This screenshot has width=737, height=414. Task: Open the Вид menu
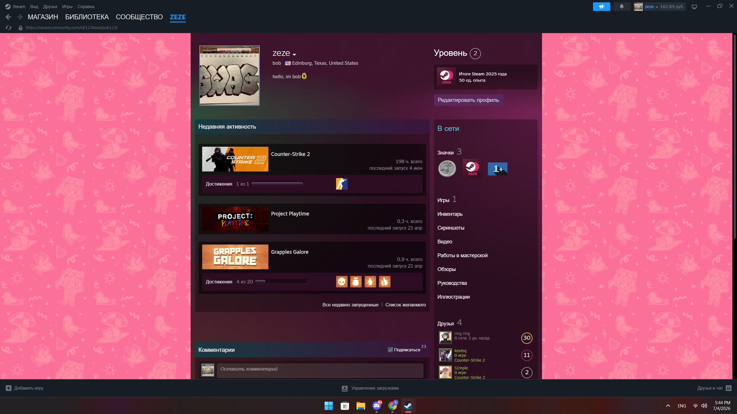click(x=34, y=6)
